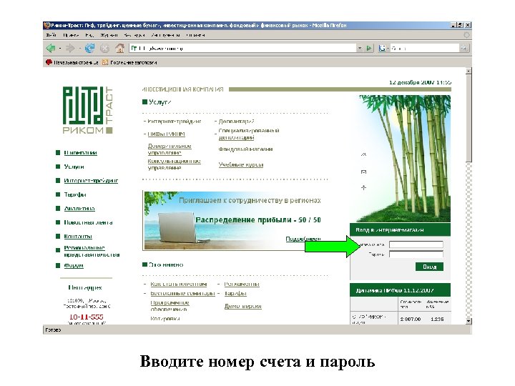Image resolution: width=515 pixels, height=386 pixels.
Task: Click the small home icon on bamboo image
Action: pyautogui.click(x=363, y=154)
